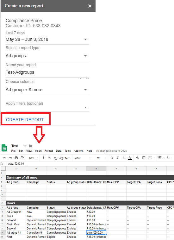Click the First - One ad group cell

(x=16, y=224)
